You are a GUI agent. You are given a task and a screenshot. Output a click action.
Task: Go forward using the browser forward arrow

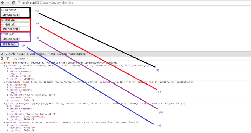coord(8,3)
